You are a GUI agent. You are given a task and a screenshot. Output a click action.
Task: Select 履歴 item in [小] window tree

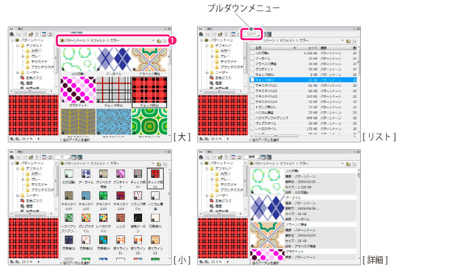tap(27, 206)
